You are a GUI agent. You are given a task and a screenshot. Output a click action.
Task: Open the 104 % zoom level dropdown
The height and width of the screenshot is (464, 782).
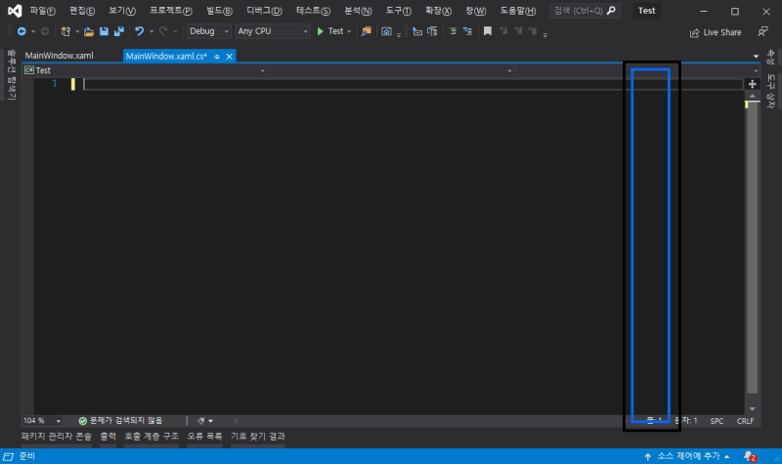[42, 421]
